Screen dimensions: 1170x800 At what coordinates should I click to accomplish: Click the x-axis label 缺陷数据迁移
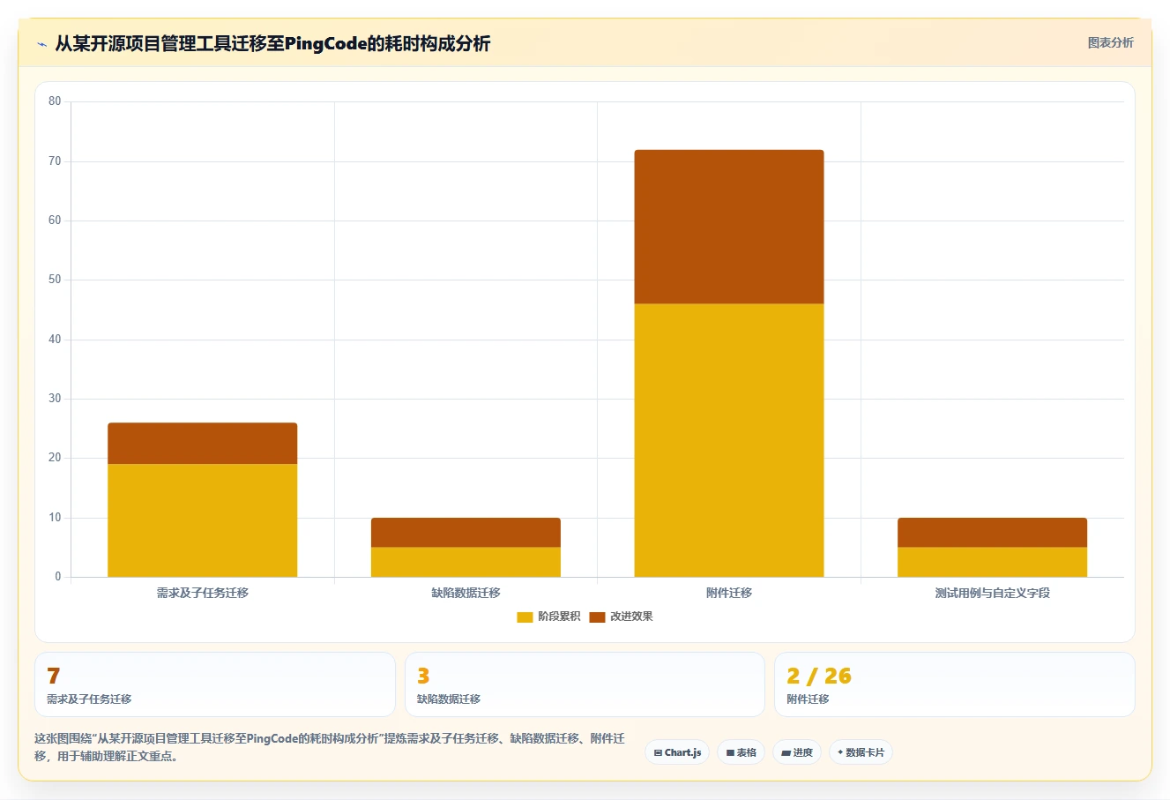[466, 593]
